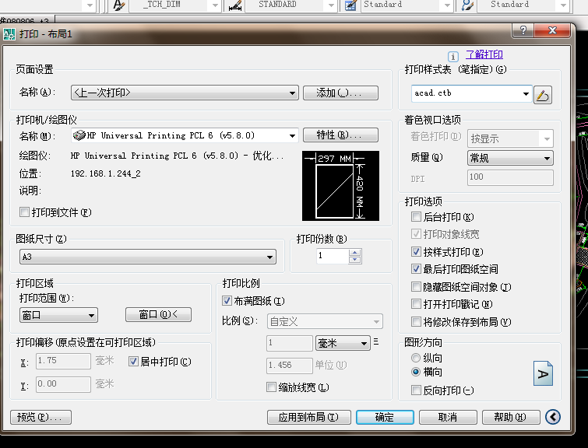Screen dimensions: 588x448
Task: Click 取消 cancel button
Action: point(448,417)
